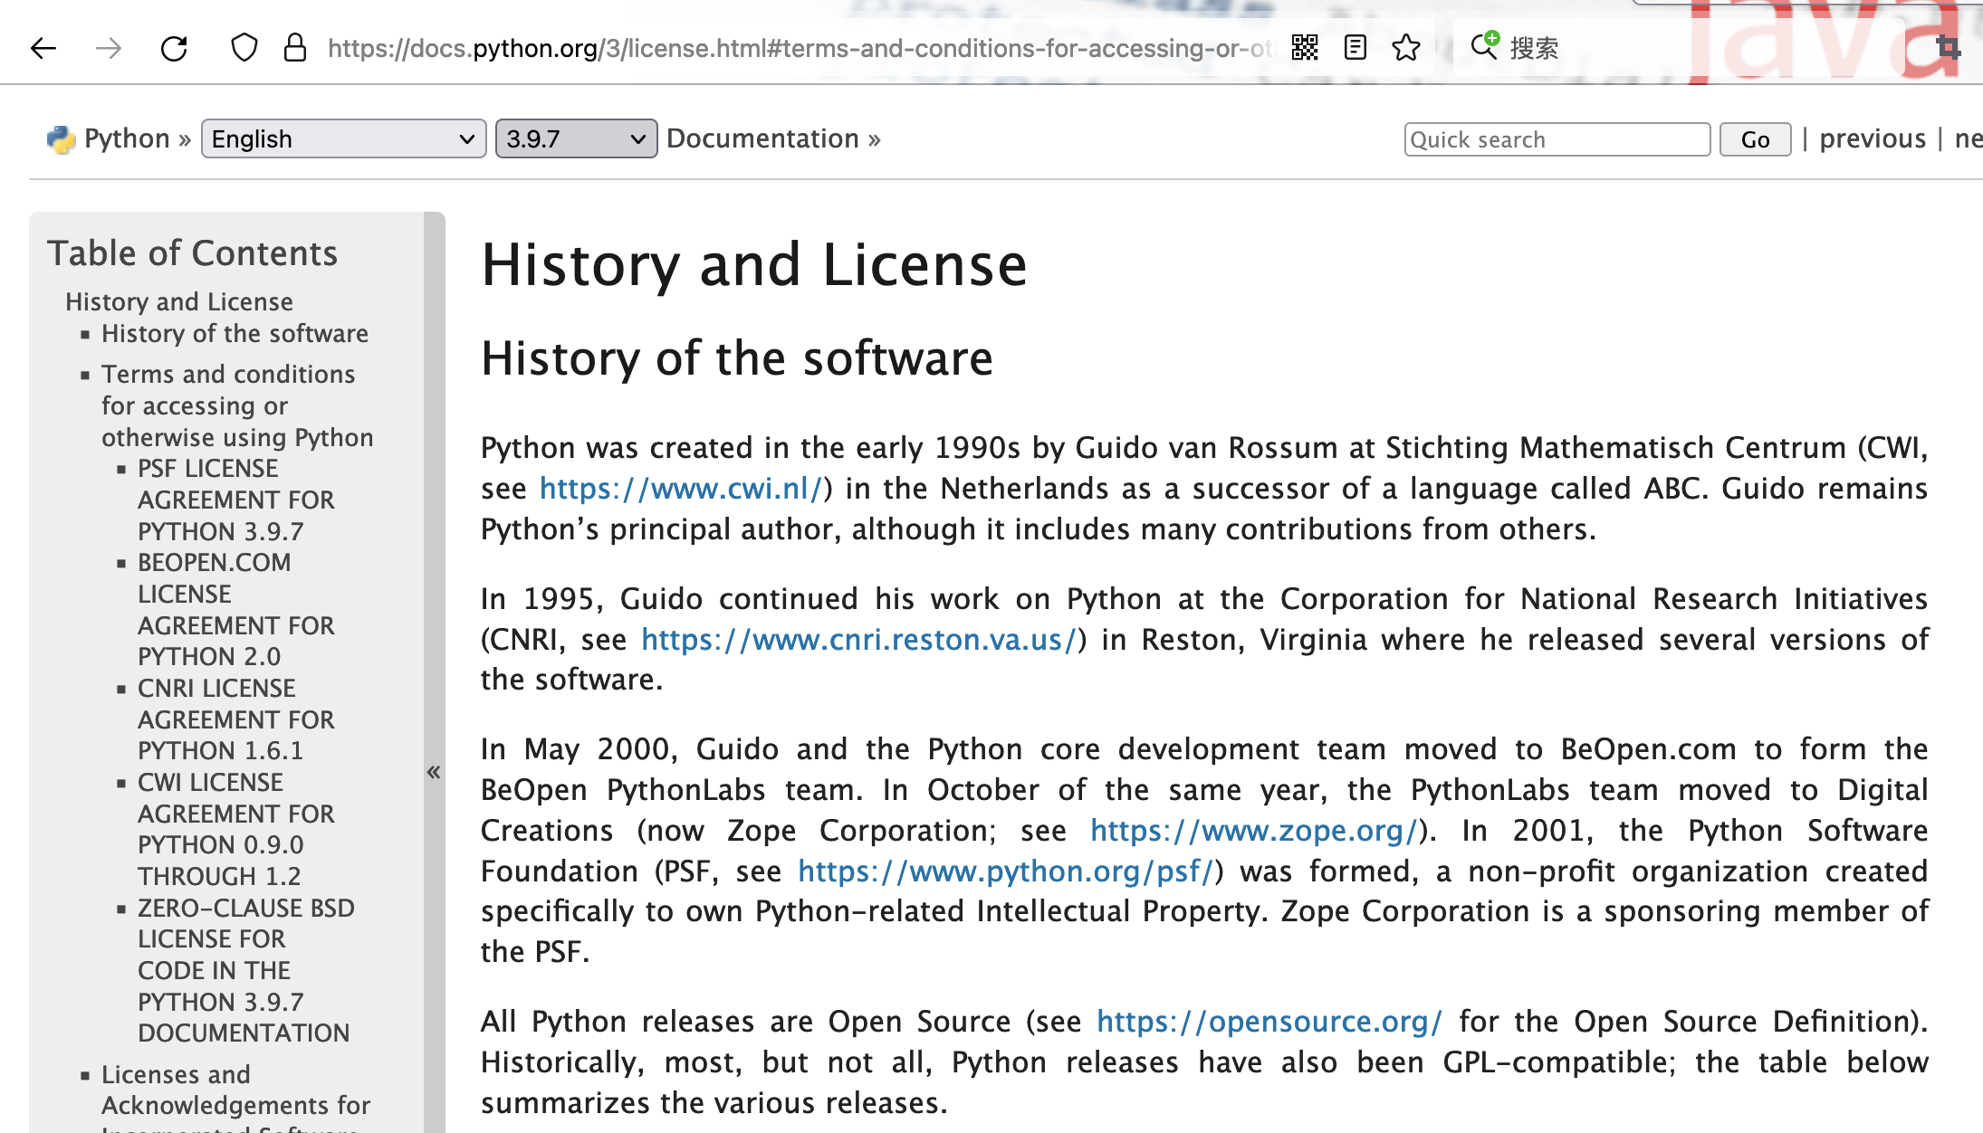1983x1133 pixels.
Task: Select 'History of the software' in contents
Action: (x=235, y=334)
